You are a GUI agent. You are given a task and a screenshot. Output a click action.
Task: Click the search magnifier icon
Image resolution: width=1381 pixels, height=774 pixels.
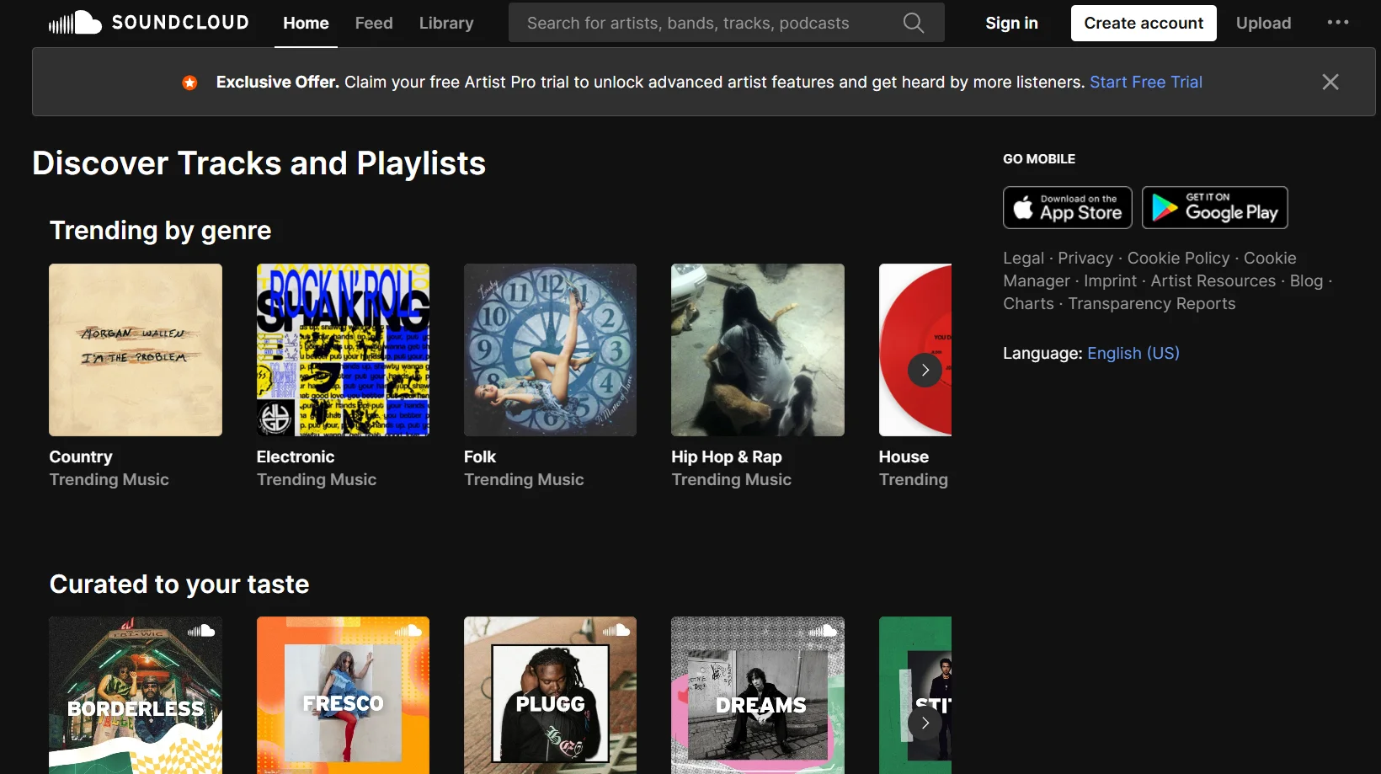tap(914, 23)
